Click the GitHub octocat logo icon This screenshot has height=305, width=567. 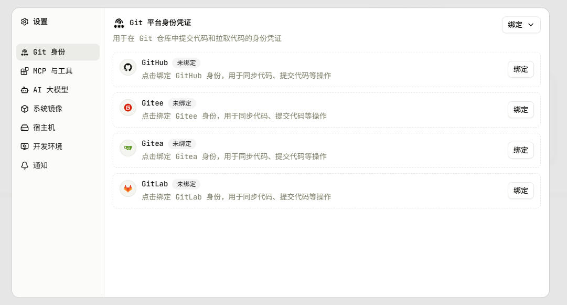coord(128,67)
